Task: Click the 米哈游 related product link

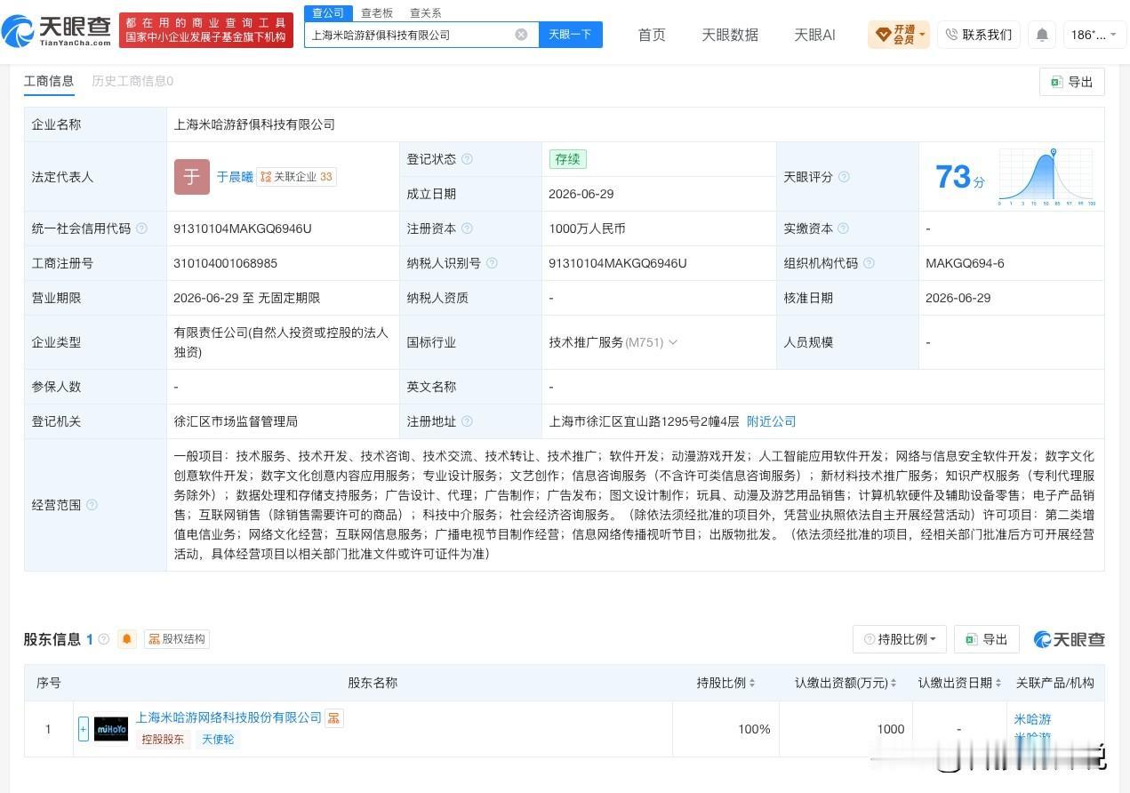Action: pyautogui.click(x=1032, y=719)
